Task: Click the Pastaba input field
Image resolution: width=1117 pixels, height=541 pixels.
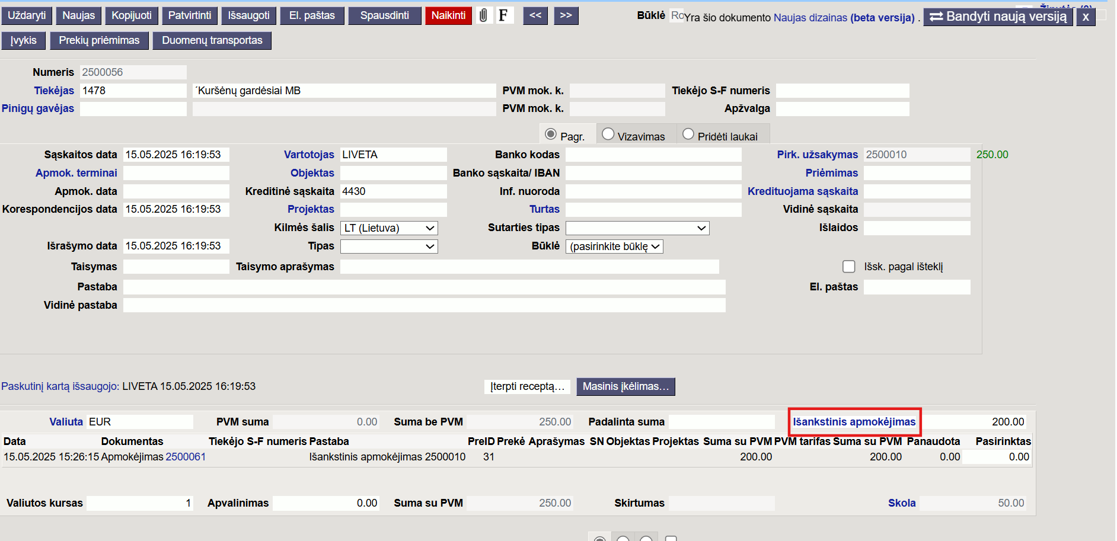Action: tap(425, 287)
